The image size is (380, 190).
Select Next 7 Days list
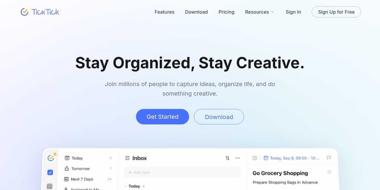pos(88,179)
